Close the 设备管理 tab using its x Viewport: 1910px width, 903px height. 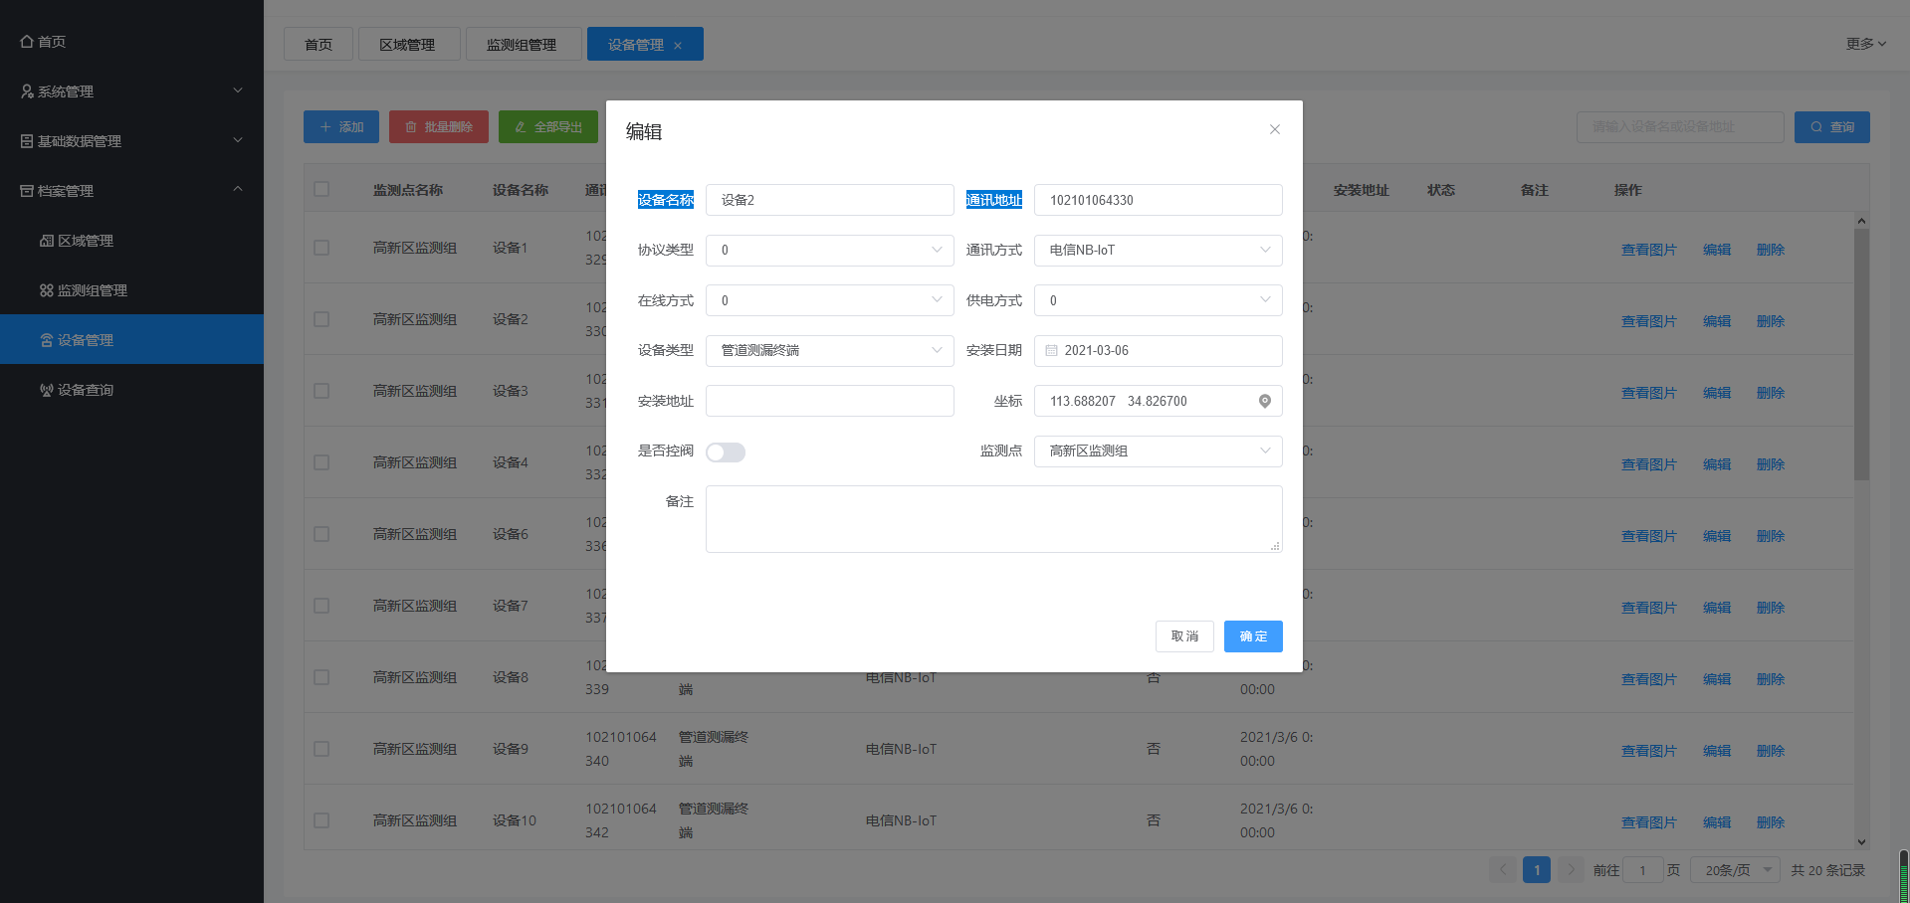[x=678, y=46]
